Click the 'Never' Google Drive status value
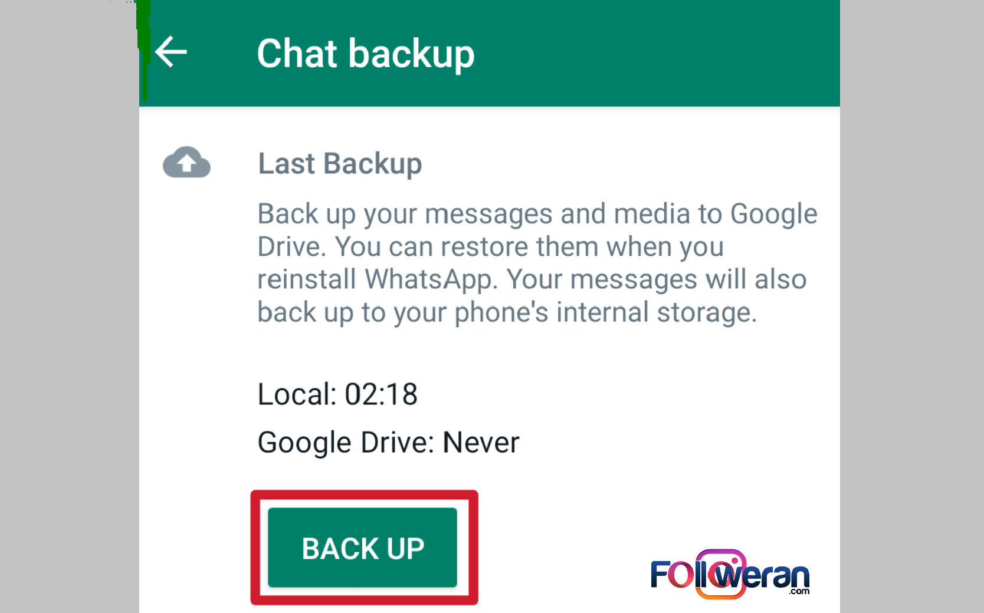Screen dimensions: 984x613 click(x=481, y=443)
